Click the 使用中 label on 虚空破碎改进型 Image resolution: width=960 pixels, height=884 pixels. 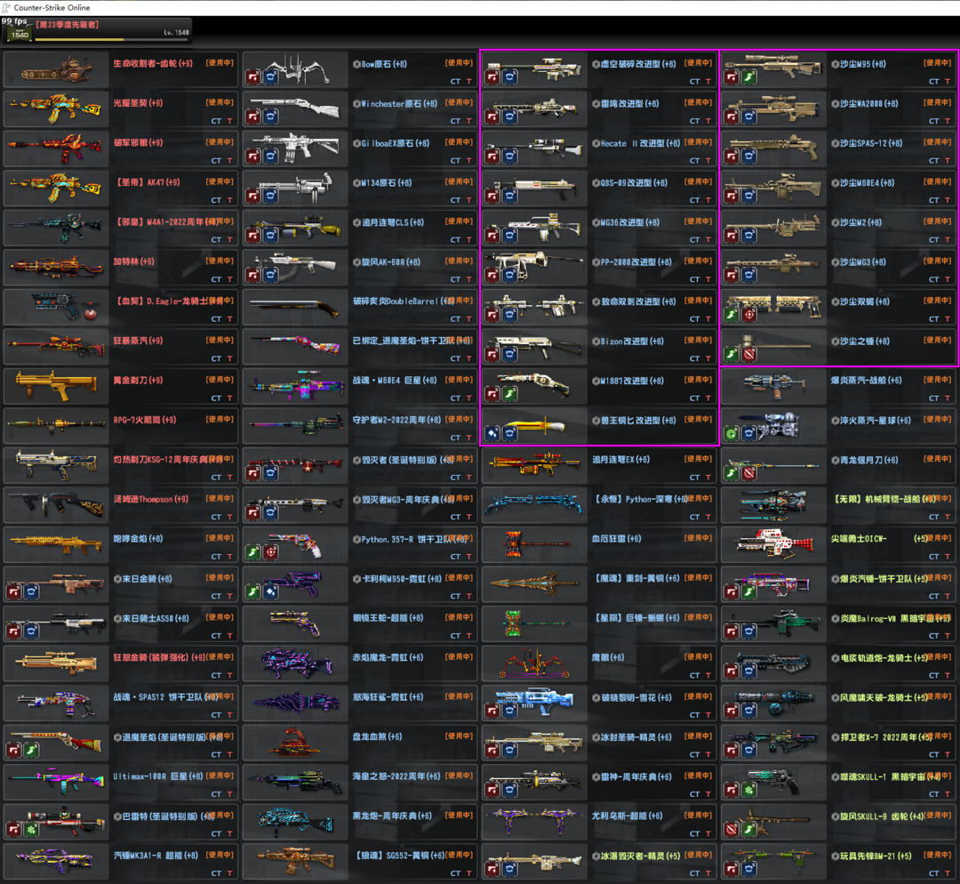[x=698, y=63]
